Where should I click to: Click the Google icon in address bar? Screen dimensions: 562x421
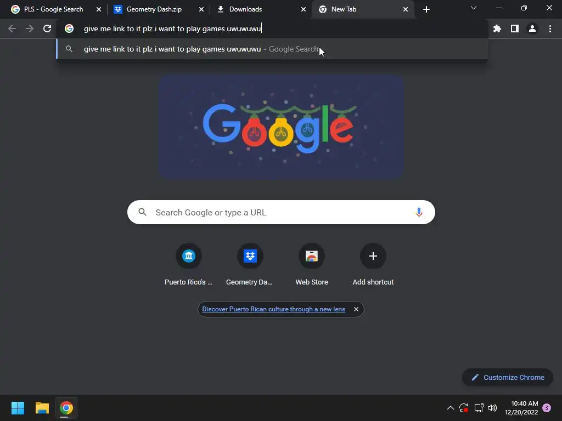69,29
